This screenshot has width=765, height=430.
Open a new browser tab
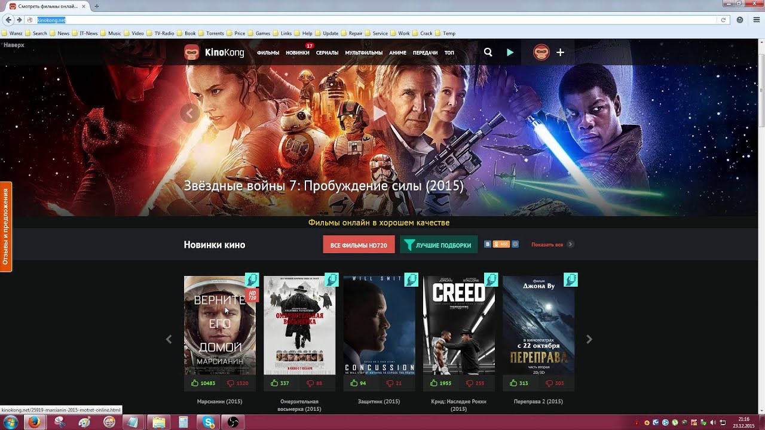click(x=97, y=6)
